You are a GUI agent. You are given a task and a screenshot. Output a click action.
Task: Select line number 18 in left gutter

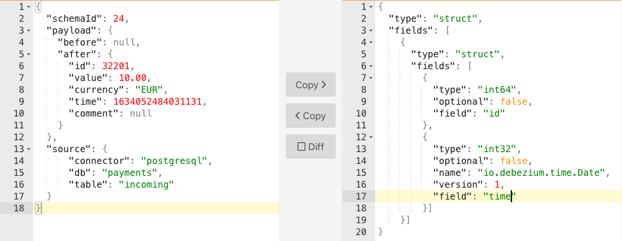pos(18,208)
